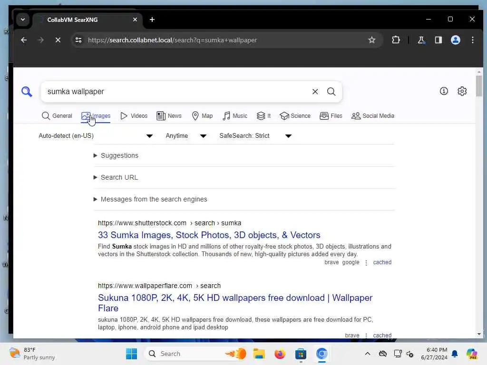Switch to the Music category tab
Viewport: 487px width, 365px height.
[235, 116]
